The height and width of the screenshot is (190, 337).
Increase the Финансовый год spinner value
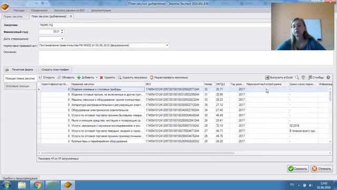62,31
